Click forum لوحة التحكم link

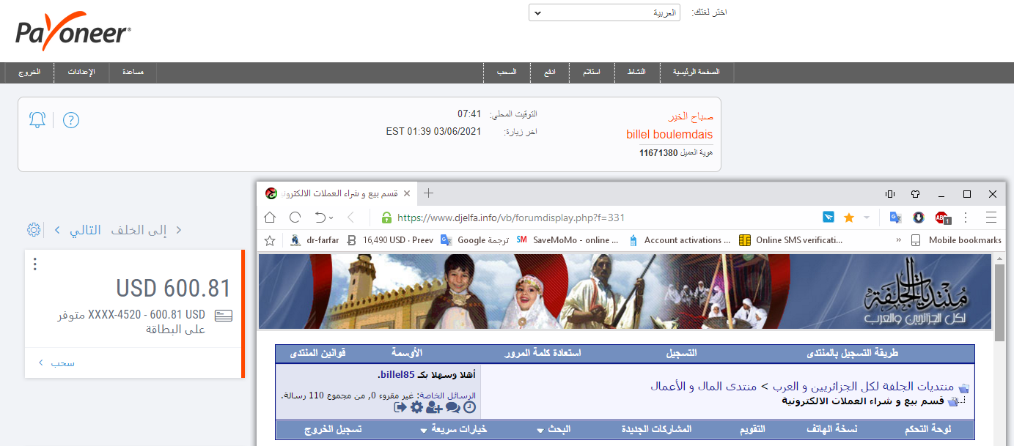coord(928,430)
